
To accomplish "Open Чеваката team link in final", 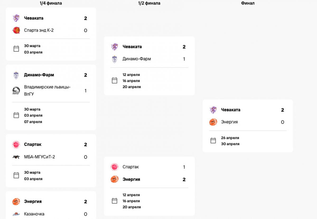I will [x=231, y=110].
